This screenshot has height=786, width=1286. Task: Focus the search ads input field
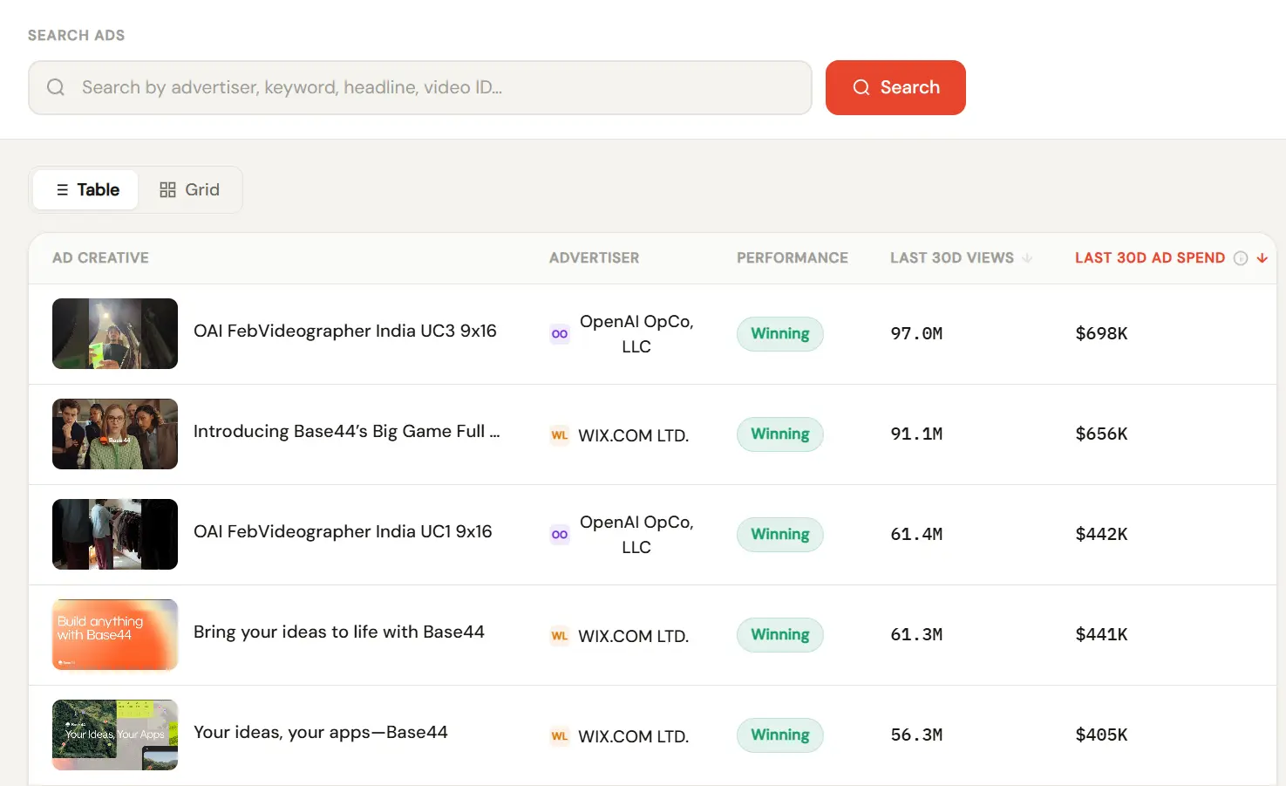pyautogui.click(x=420, y=87)
